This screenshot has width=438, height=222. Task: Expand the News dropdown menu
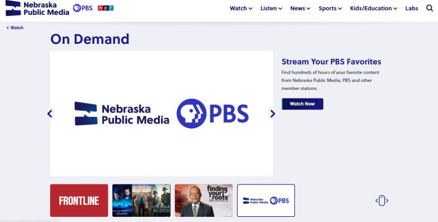pos(301,9)
